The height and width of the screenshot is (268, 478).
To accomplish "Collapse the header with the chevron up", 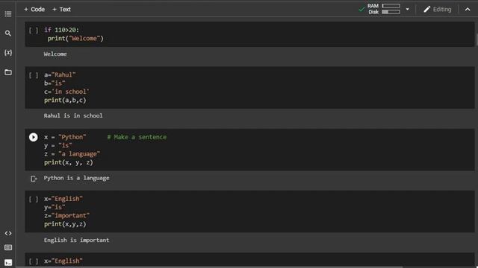I will coord(468,10).
